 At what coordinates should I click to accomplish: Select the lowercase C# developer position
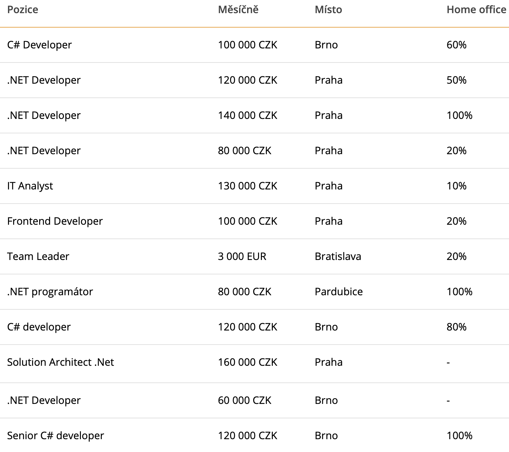coord(39,327)
